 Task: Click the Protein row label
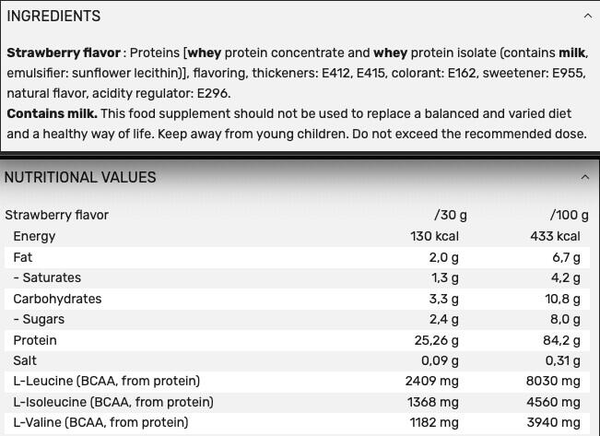35,340
